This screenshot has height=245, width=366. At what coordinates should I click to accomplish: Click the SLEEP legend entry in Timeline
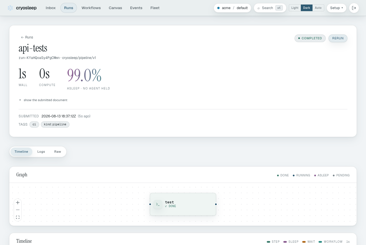pos(291,242)
